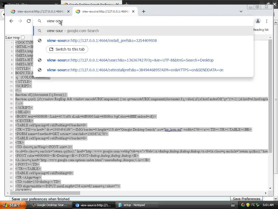Image resolution: width=278 pixels, height=209 pixels.
Task: Select the second view-source tab
Action: click(x=105, y=11)
